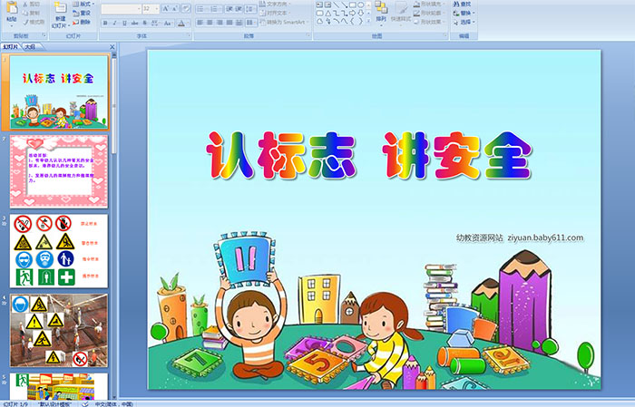Select the Justify alignment icon

point(230,23)
